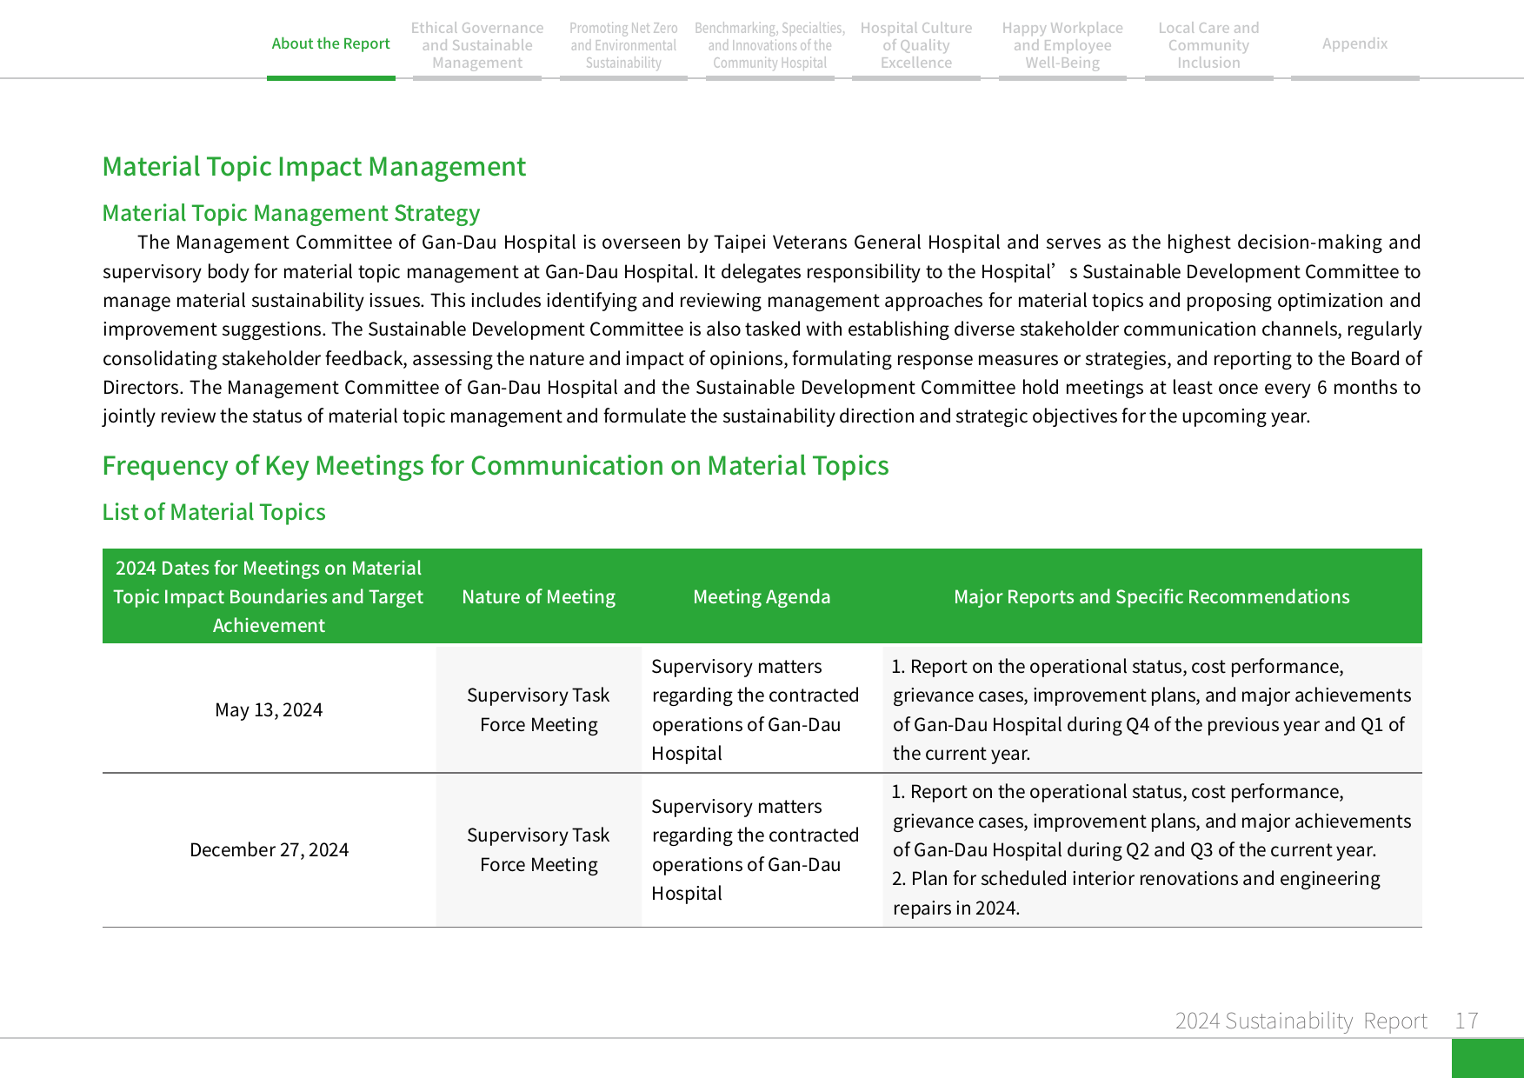Switch to Ethical Governance and Sustainable Management tab
1524x1078 pixels.
(477, 45)
